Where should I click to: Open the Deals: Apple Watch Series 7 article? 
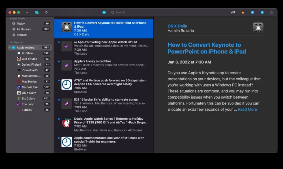[104, 124]
